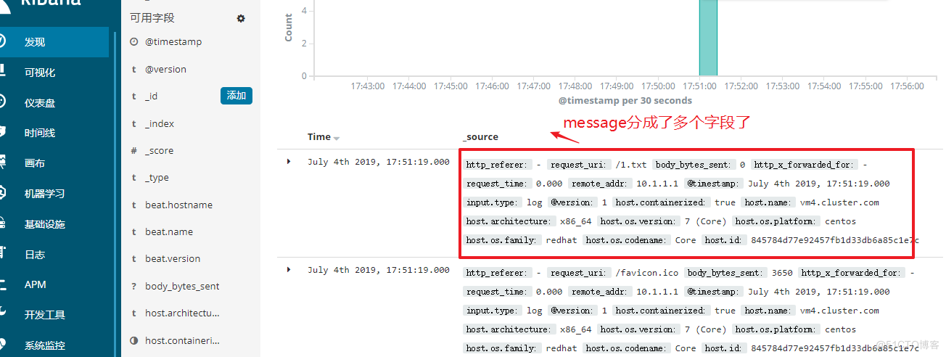Click the string type icon beside beat.name

point(134,232)
